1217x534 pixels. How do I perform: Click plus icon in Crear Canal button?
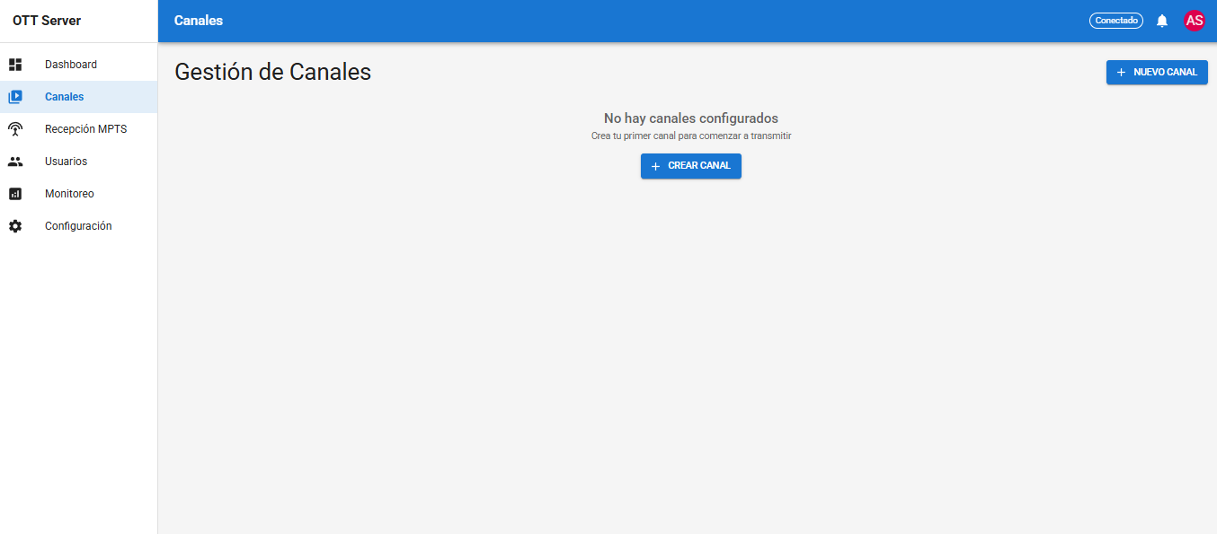(x=655, y=166)
